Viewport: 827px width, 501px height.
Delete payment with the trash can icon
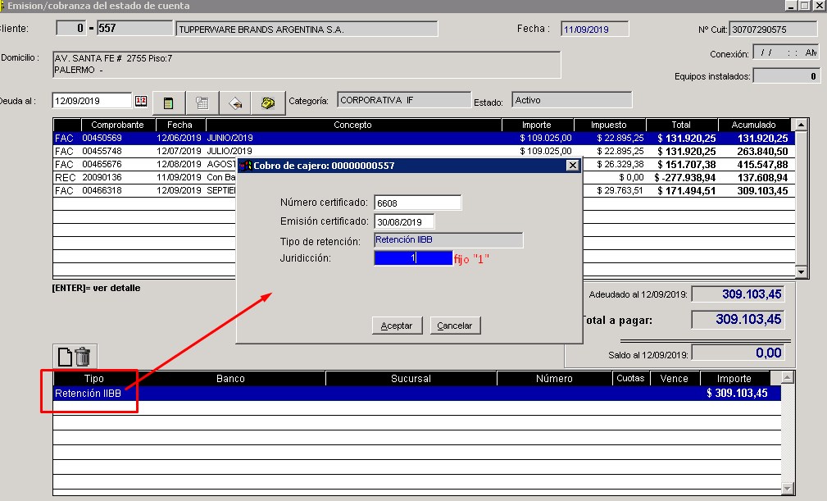click(x=83, y=357)
